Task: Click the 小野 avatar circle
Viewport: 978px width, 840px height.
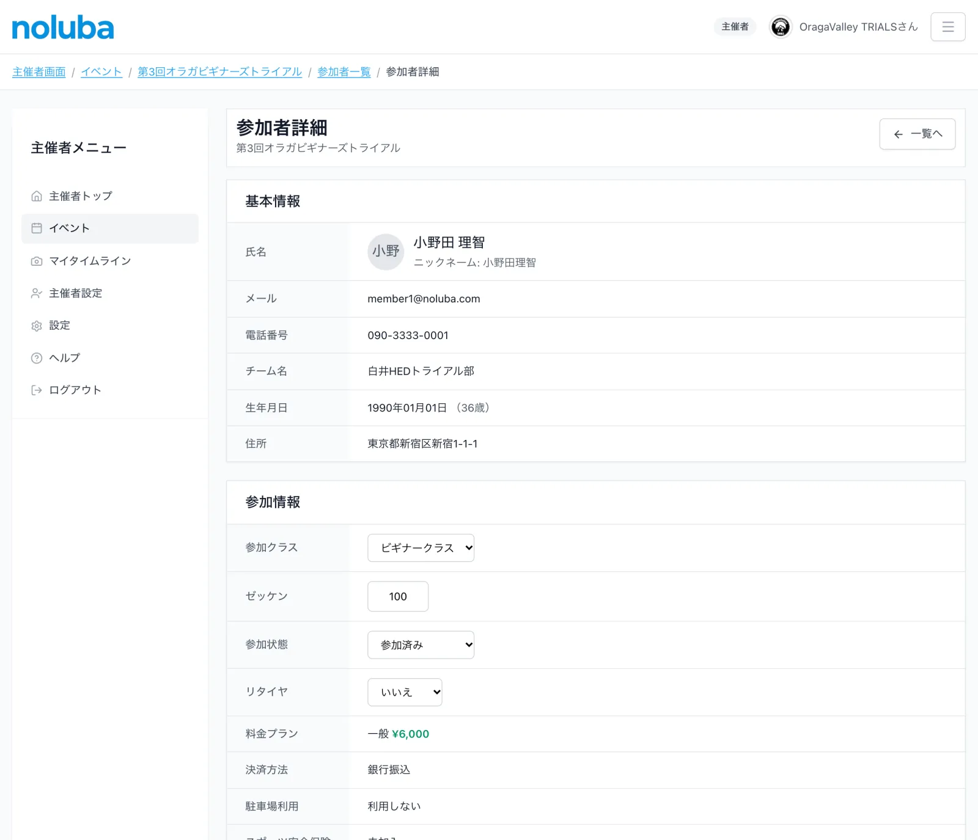Action: pos(386,252)
